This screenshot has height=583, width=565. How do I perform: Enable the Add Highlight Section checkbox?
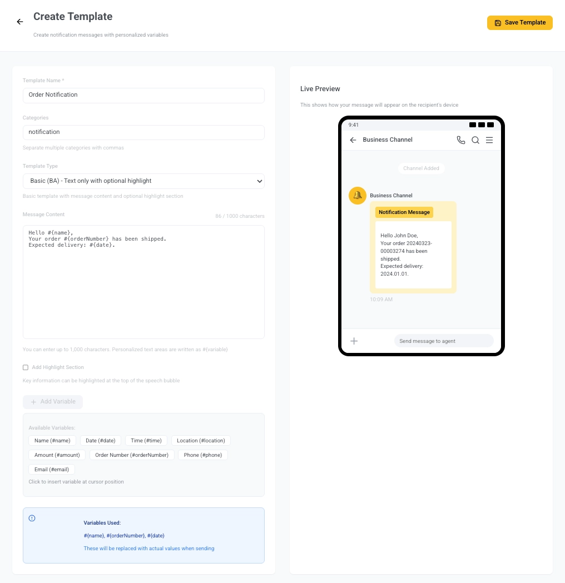pyautogui.click(x=25, y=367)
